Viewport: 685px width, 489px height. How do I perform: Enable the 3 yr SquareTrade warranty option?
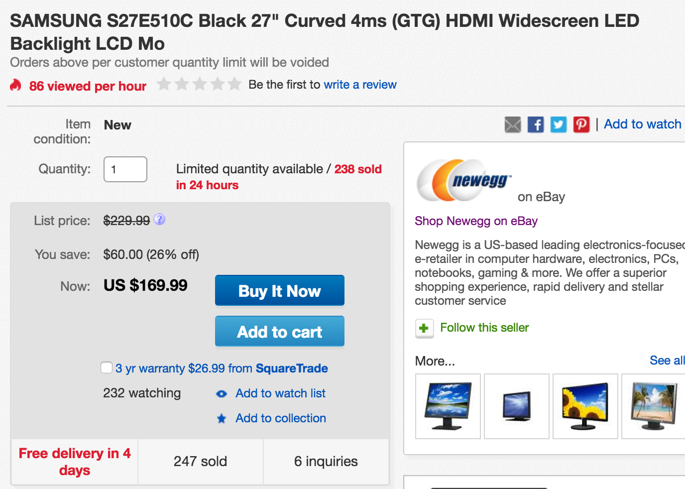click(107, 367)
